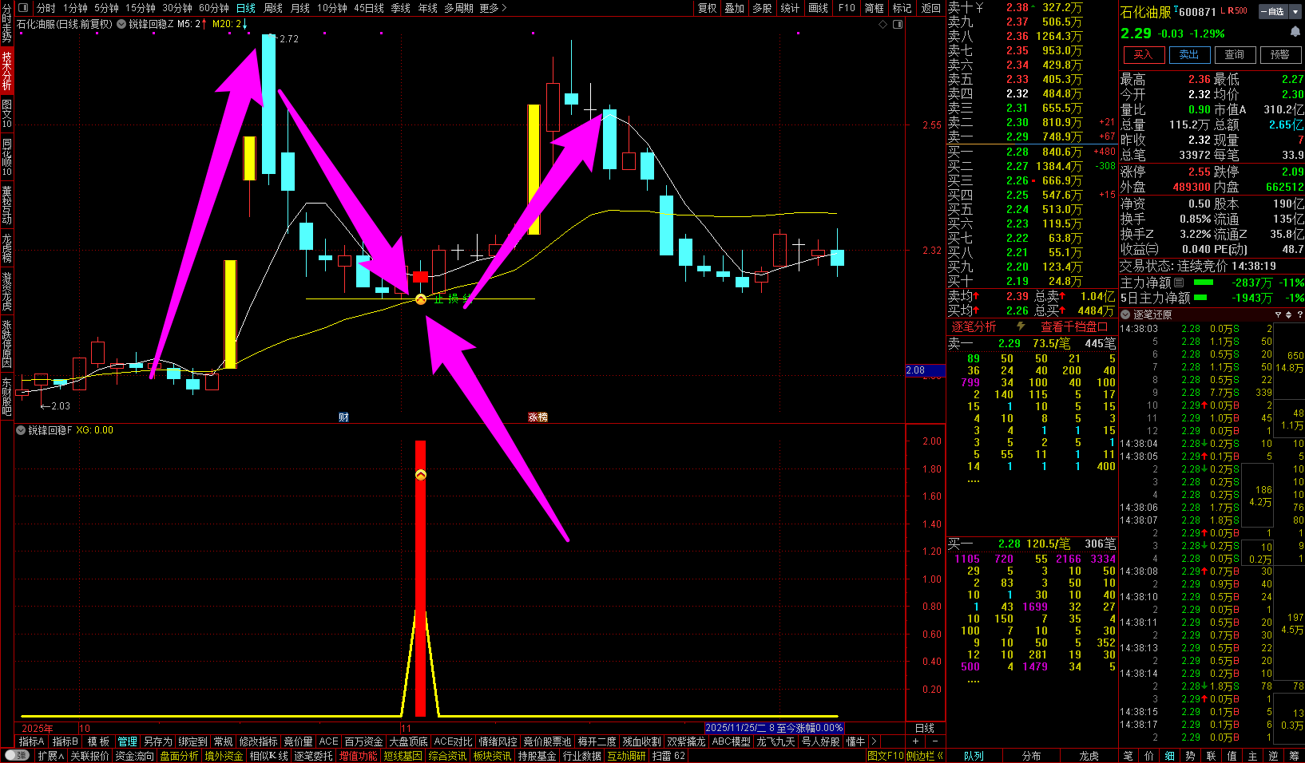1305x763 pixels.
Task: Click the panel layout icon beside 分时
Action: (x=22, y=8)
